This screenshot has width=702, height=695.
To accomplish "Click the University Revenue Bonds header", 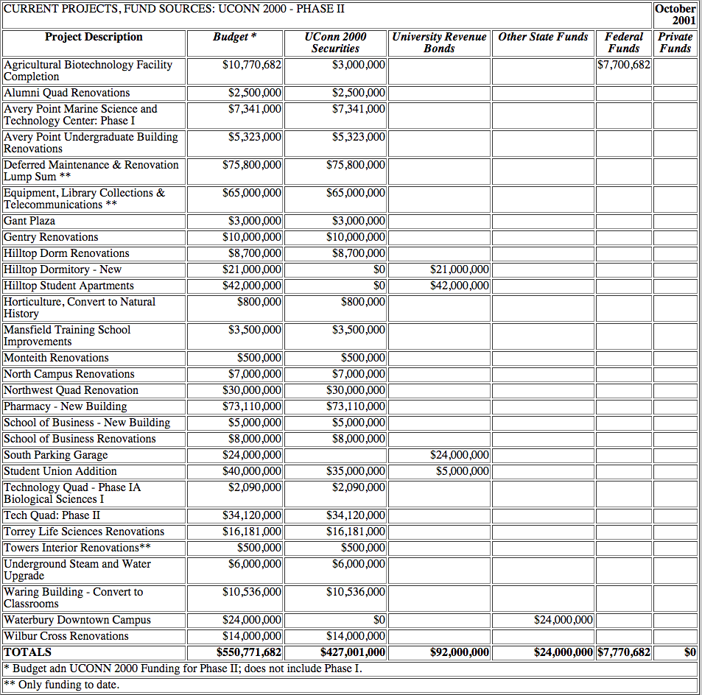I will 439,43.
